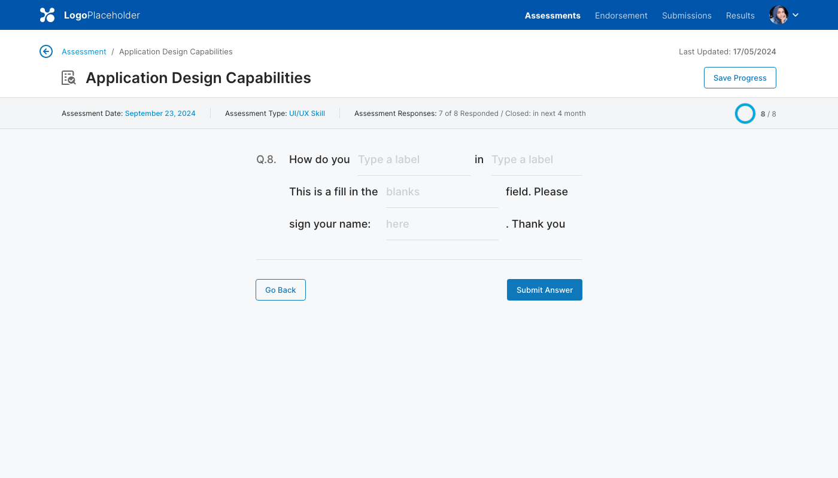
Task: Click the Go Back button
Action: coord(281,290)
